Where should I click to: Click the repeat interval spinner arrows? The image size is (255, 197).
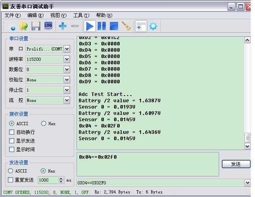[x=61, y=180]
